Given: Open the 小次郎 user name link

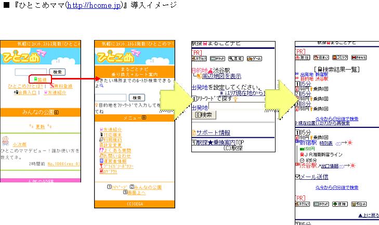Looking at the screenshot, I should pos(19,144).
